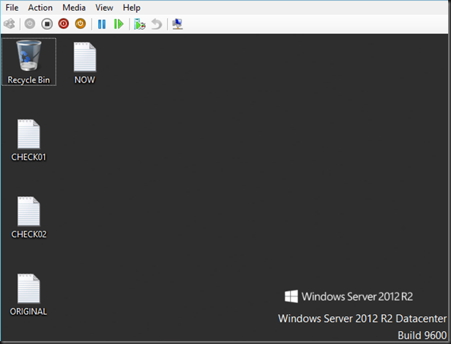The height and width of the screenshot is (344, 451).
Task: Click the greyed Start virtual machine icon
Action: tap(30, 24)
